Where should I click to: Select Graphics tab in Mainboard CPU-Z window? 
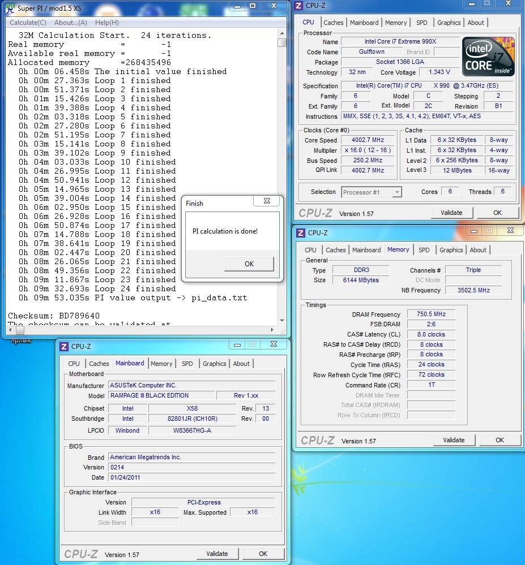[x=214, y=364]
